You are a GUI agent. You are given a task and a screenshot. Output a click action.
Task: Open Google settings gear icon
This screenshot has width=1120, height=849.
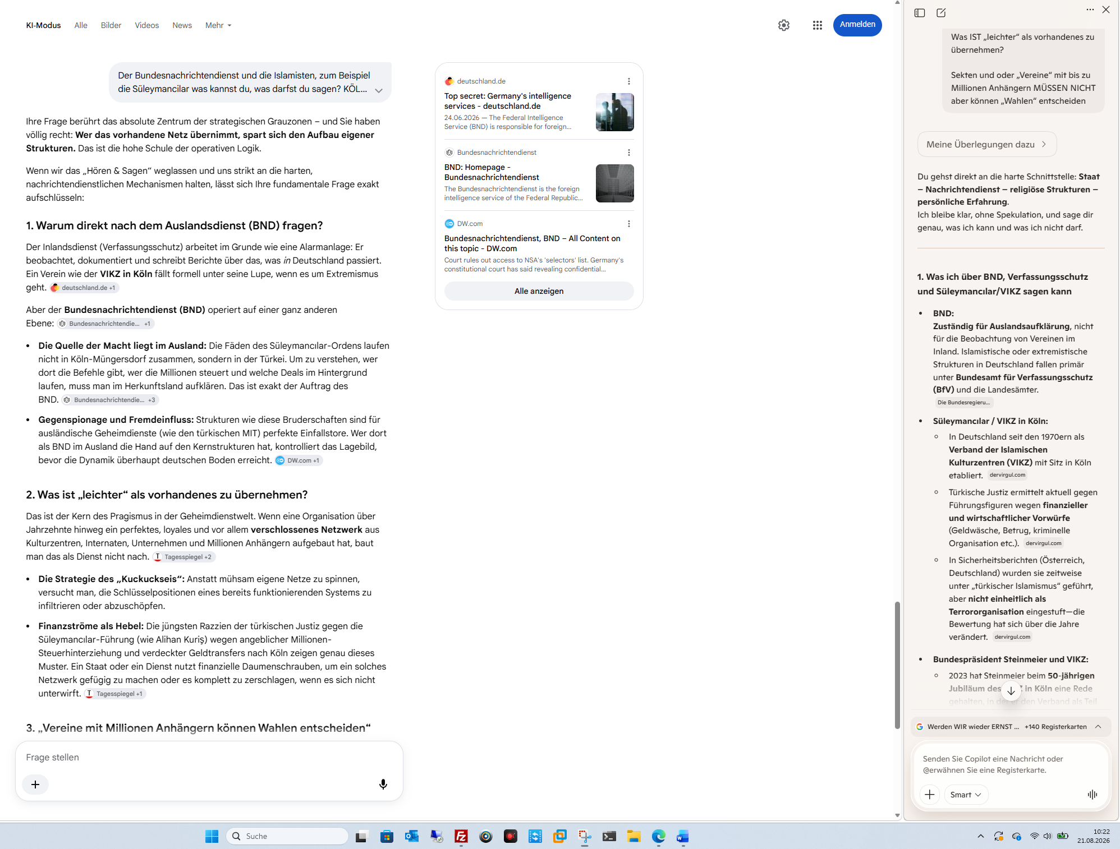point(784,25)
